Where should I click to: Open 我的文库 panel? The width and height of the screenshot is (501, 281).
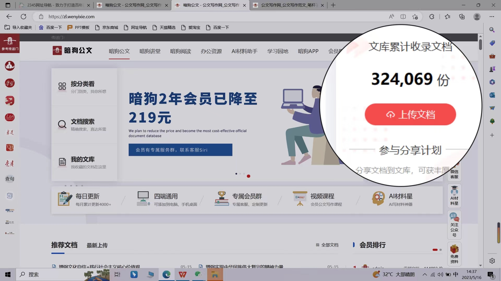point(84,162)
